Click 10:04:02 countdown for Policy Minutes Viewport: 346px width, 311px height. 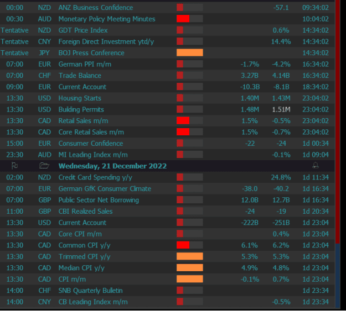pos(316,19)
